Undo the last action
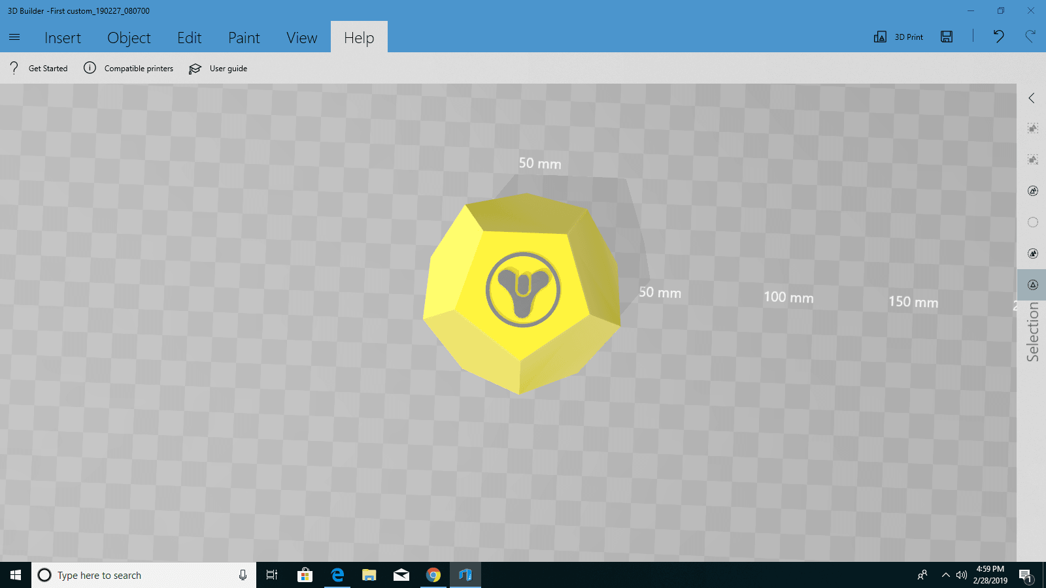This screenshot has height=588, width=1046. pyautogui.click(x=998, y=37)
